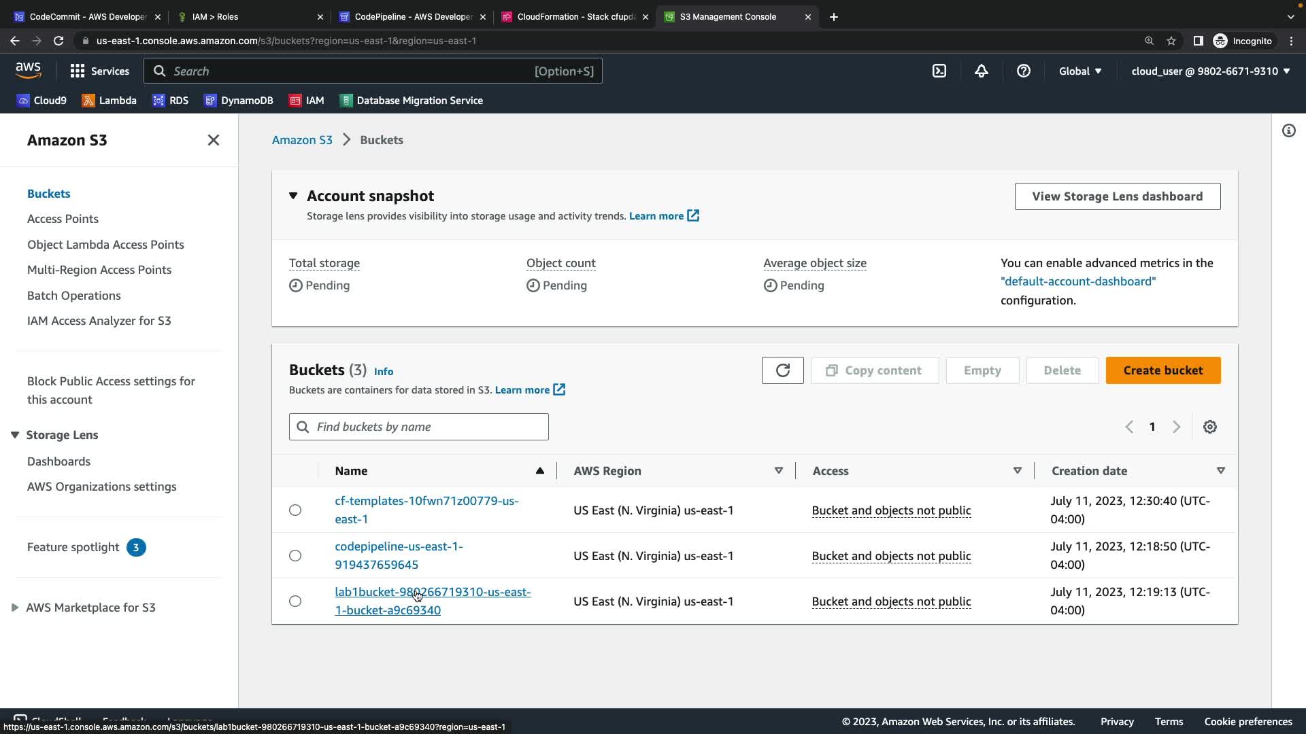Select the codepipeline-us-east-1 bucket radio button

295,555
